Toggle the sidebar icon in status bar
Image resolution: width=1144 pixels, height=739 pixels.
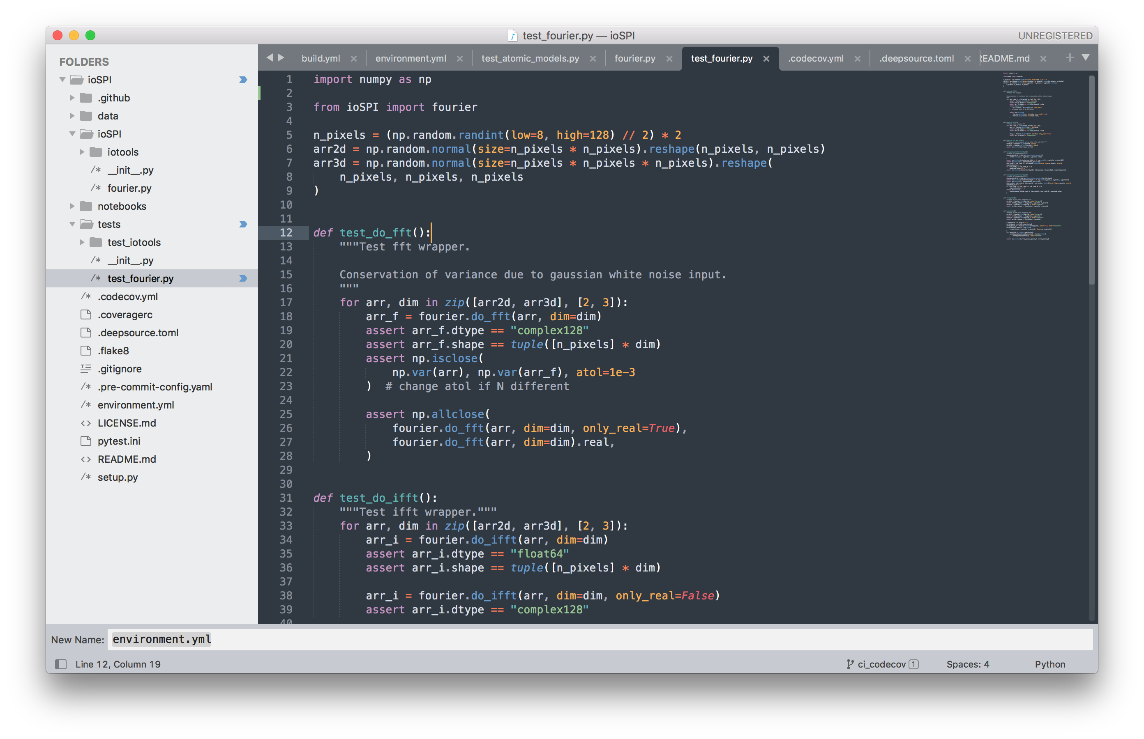[60, 664]
